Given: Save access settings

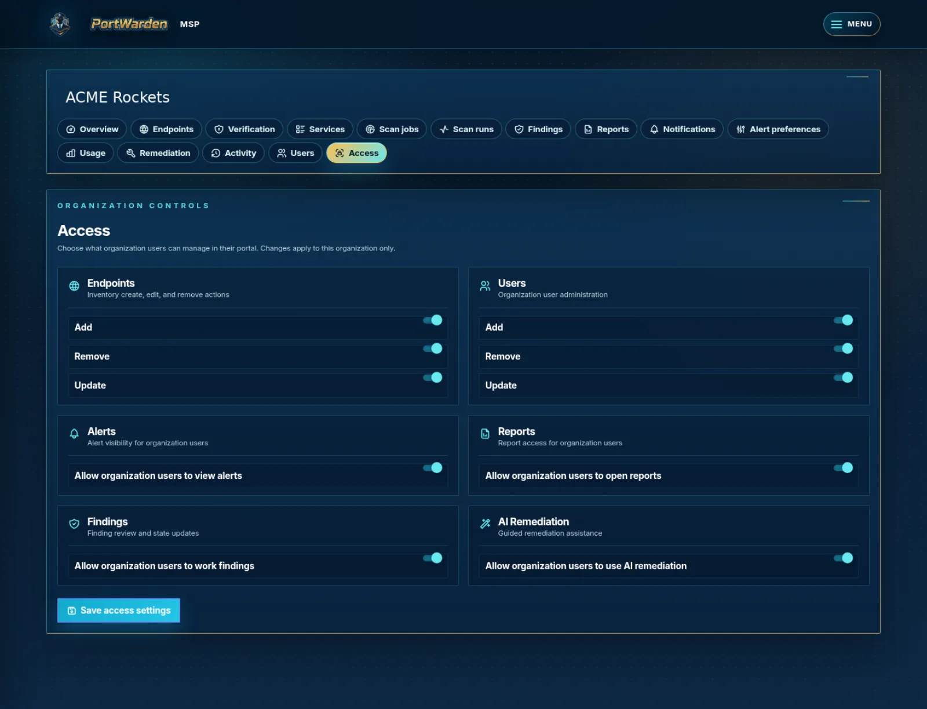Looking at the screenshot, I should coord(119,610).
